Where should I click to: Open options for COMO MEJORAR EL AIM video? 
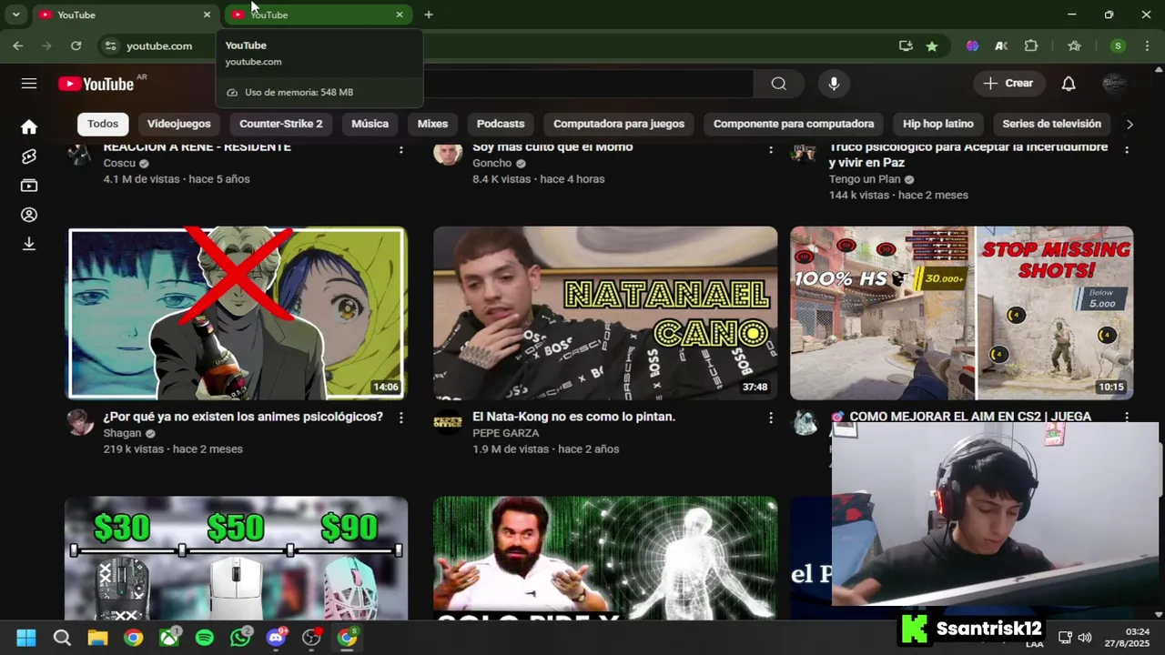pos(1127,418)
